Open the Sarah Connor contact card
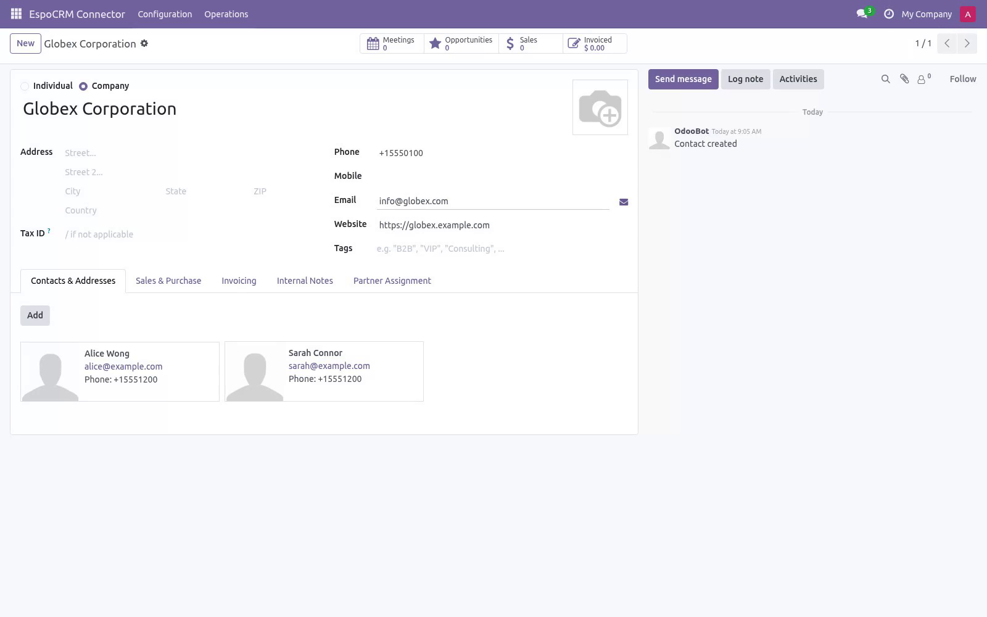Screen dimensions: 987x617 tap(324, 371)
